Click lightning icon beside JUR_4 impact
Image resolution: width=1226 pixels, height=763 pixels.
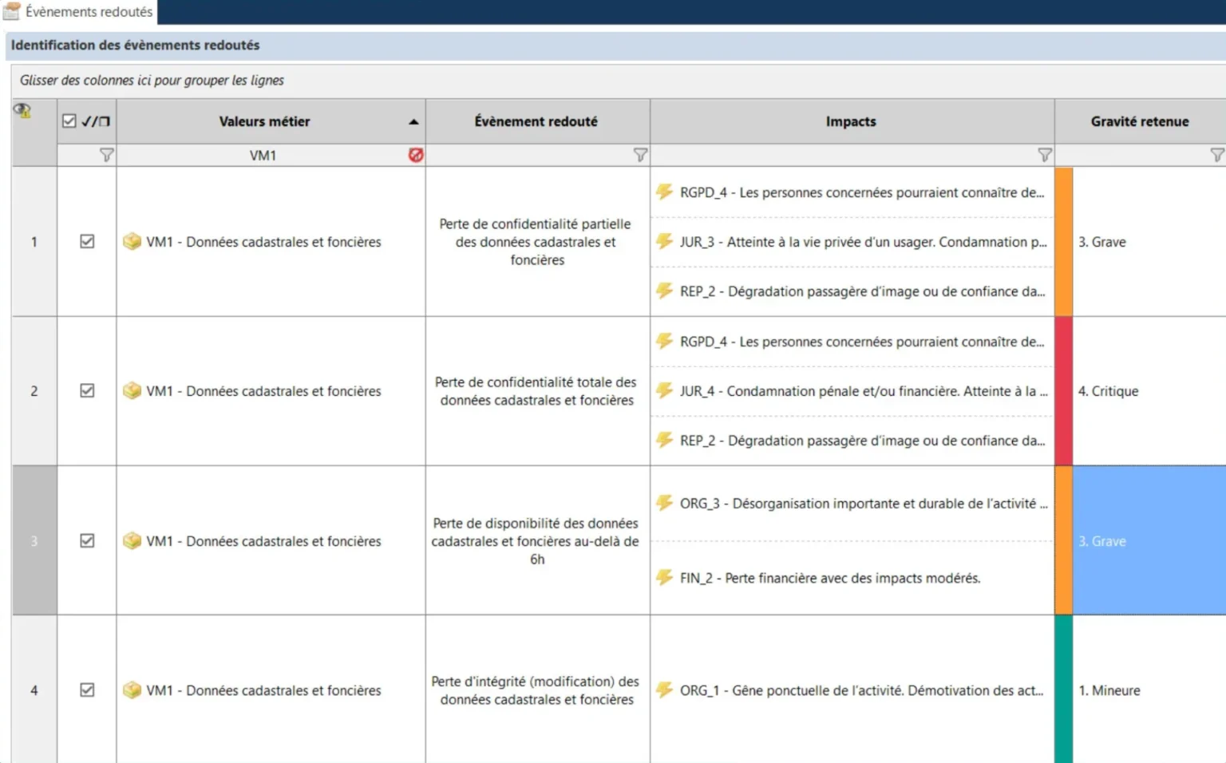tap(664, 389)
